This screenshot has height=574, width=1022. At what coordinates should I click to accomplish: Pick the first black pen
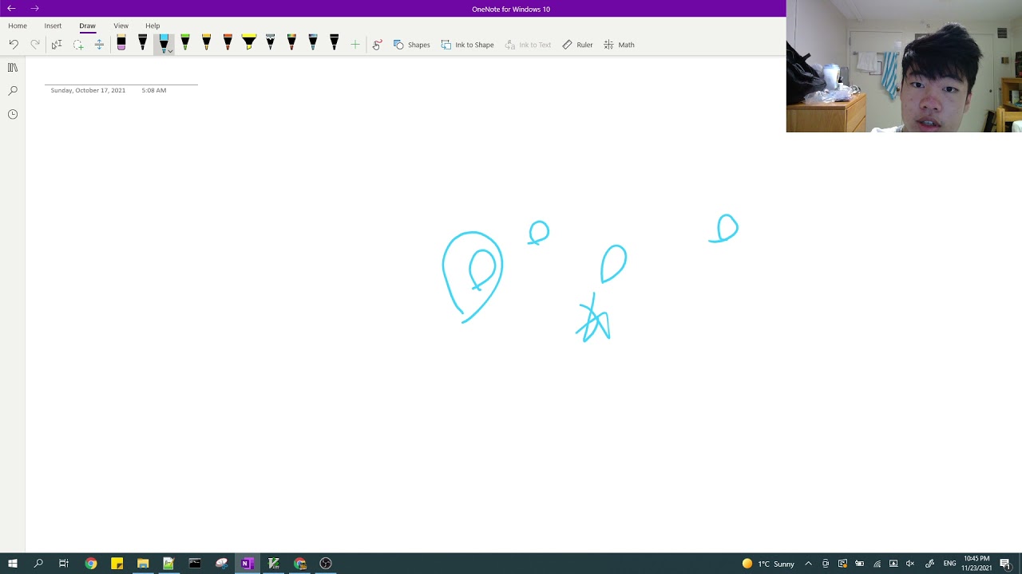point(143,43)
